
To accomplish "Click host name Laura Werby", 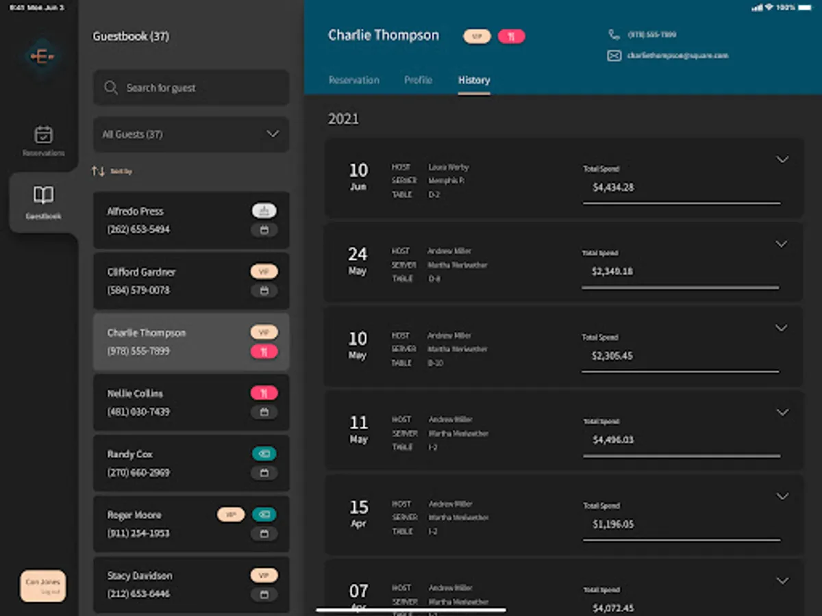I will (x=449, y=167).
